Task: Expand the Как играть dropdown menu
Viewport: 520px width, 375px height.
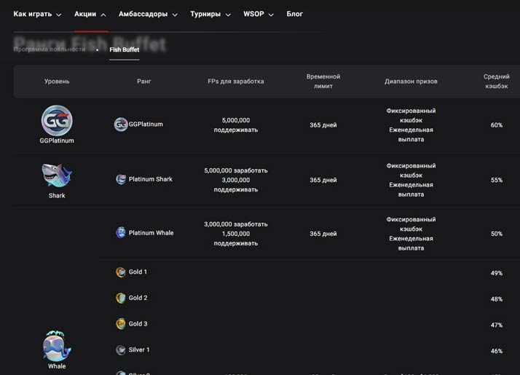Action: (37, 14)
